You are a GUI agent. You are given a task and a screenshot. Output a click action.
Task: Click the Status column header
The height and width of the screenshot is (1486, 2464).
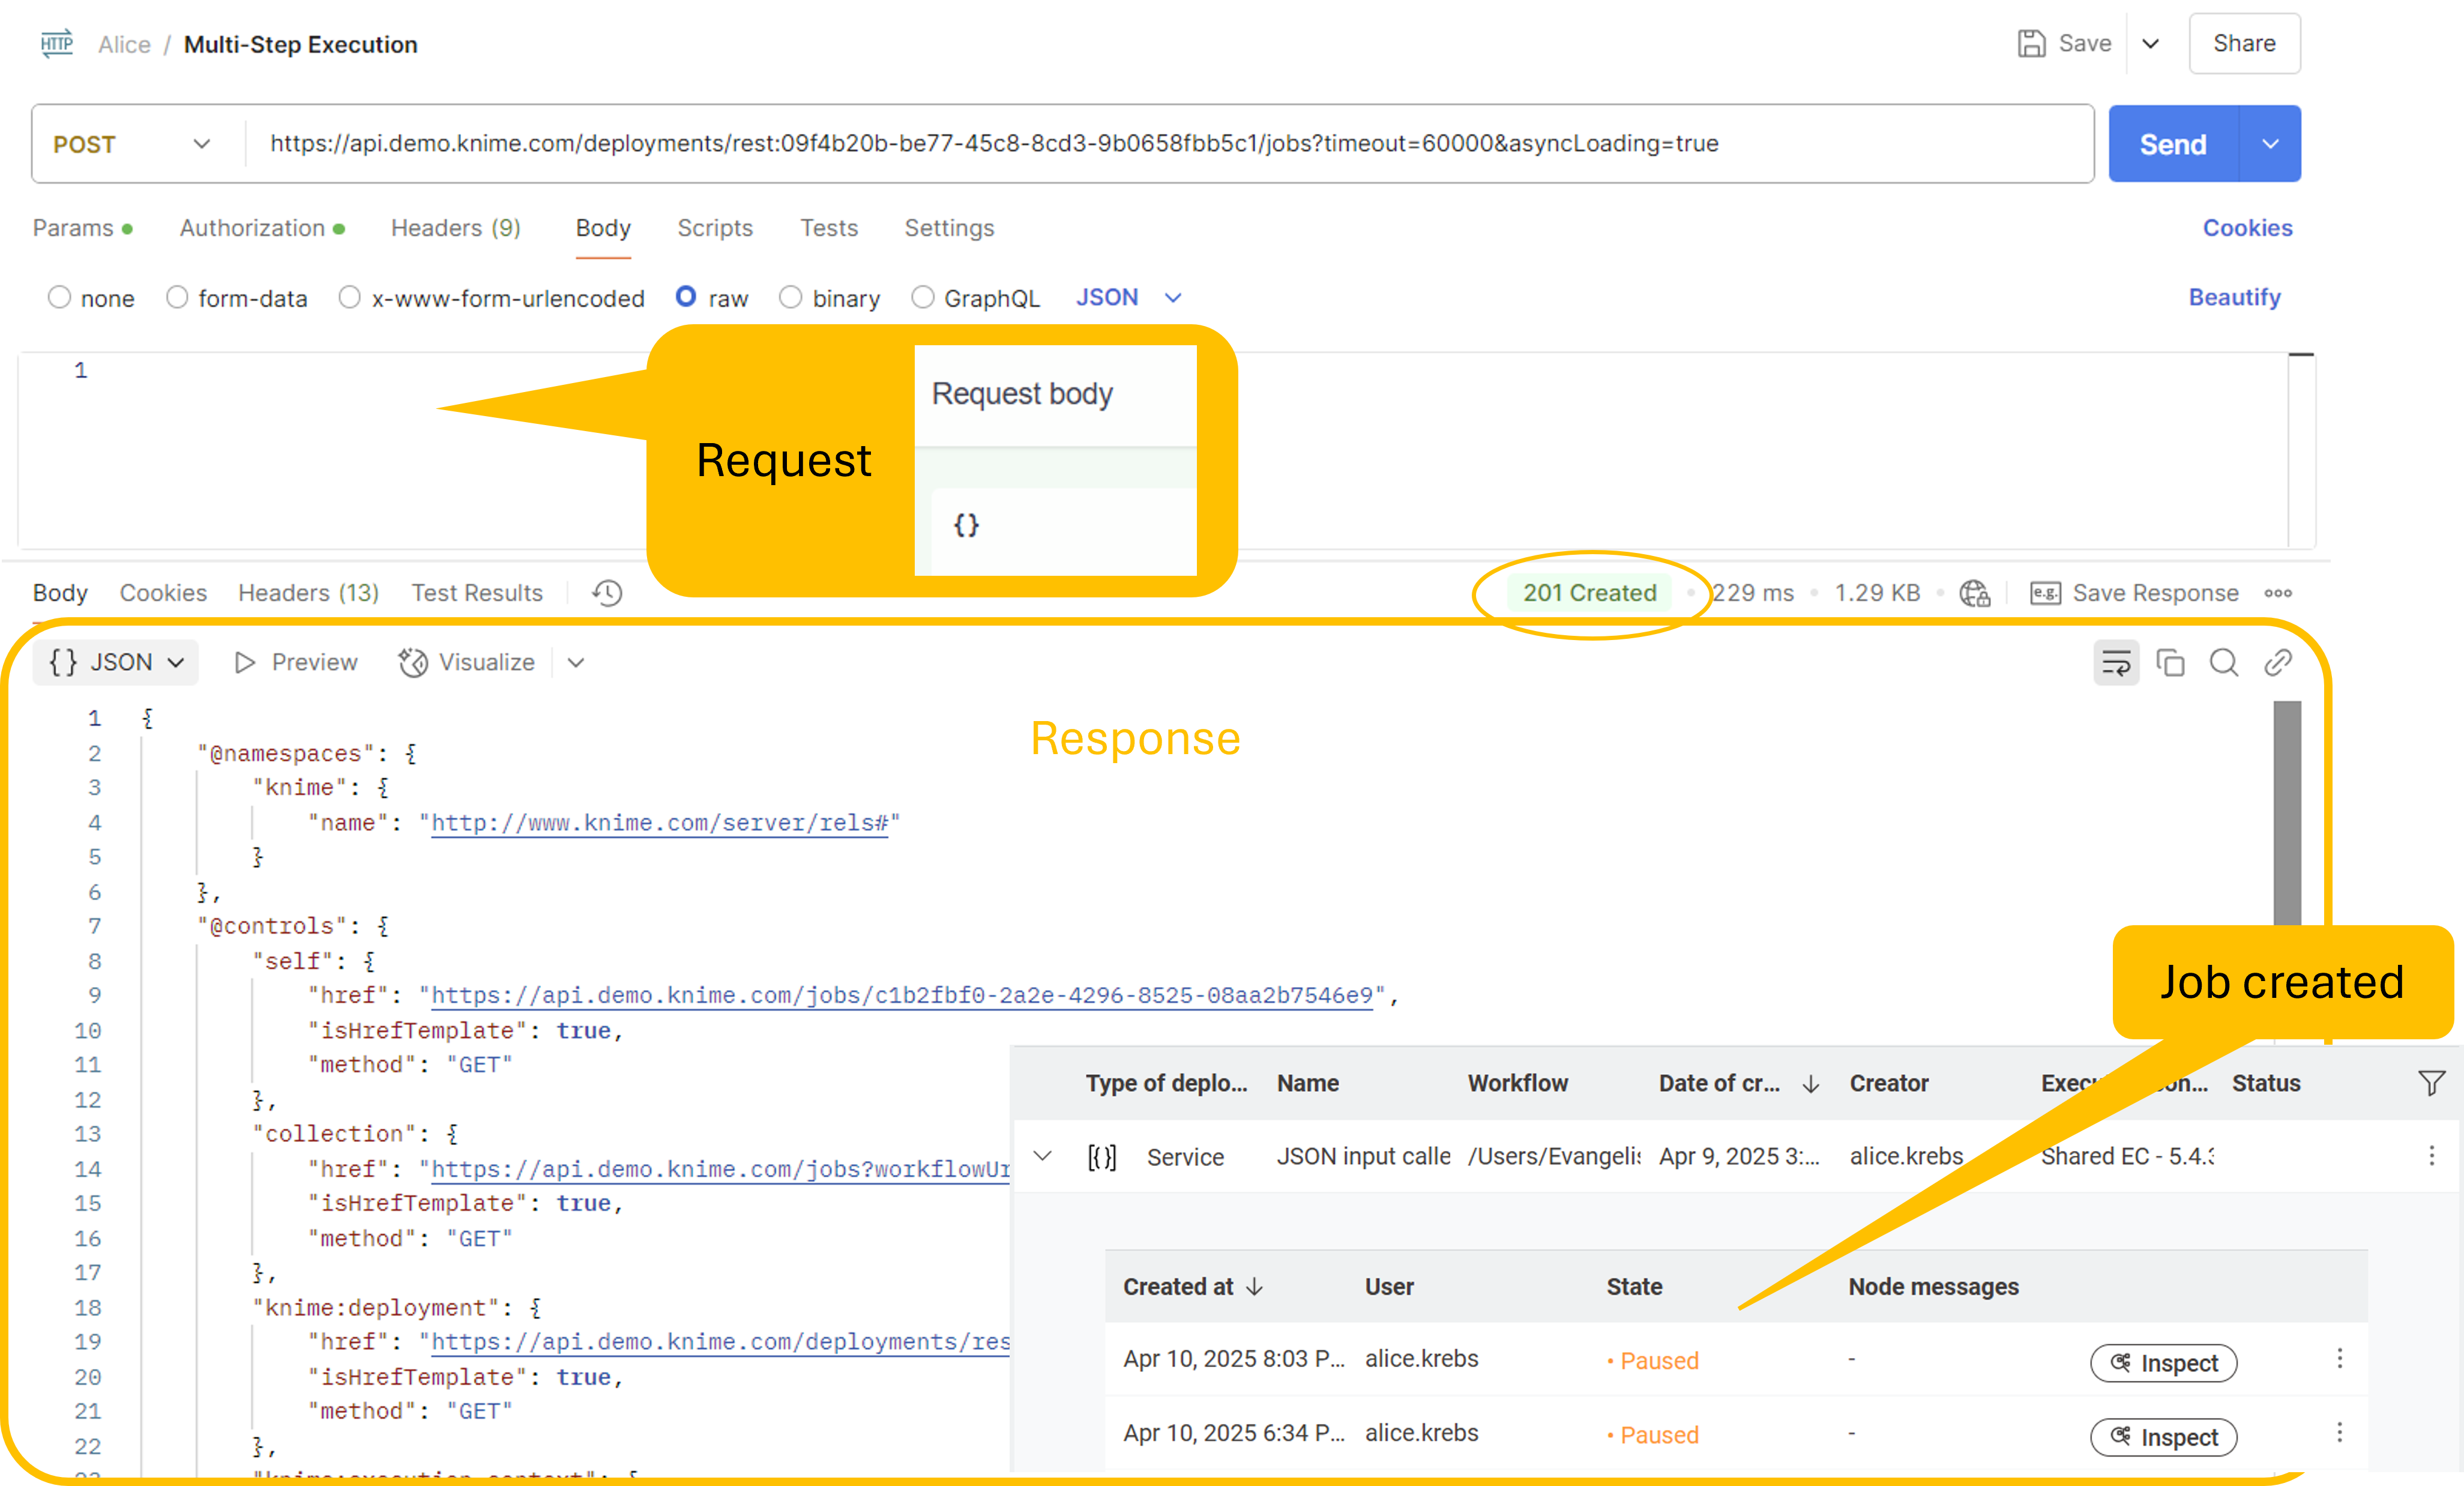[x=2265, y=1083]
